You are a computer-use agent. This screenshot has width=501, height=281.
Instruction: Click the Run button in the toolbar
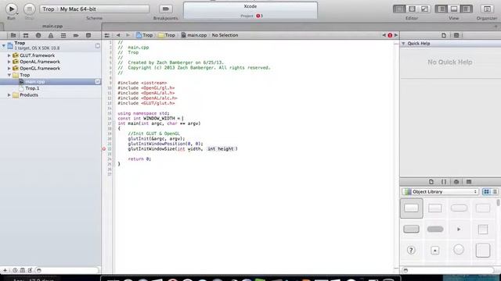[11, 9]
